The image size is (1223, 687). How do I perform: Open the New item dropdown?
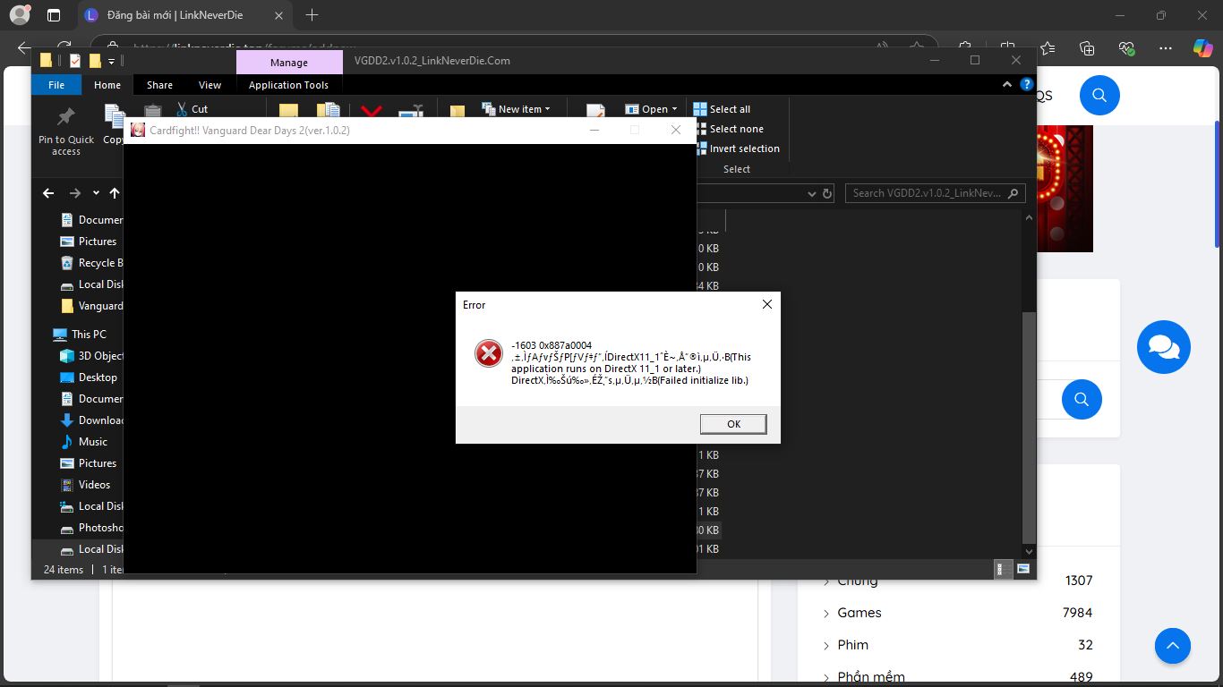517,109
